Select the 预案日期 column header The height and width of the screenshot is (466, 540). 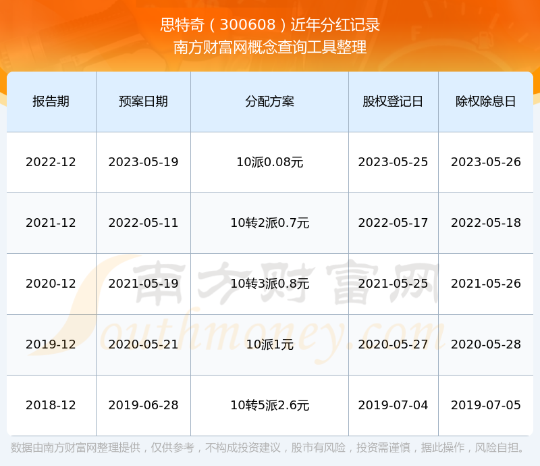[x=143, y=101]
